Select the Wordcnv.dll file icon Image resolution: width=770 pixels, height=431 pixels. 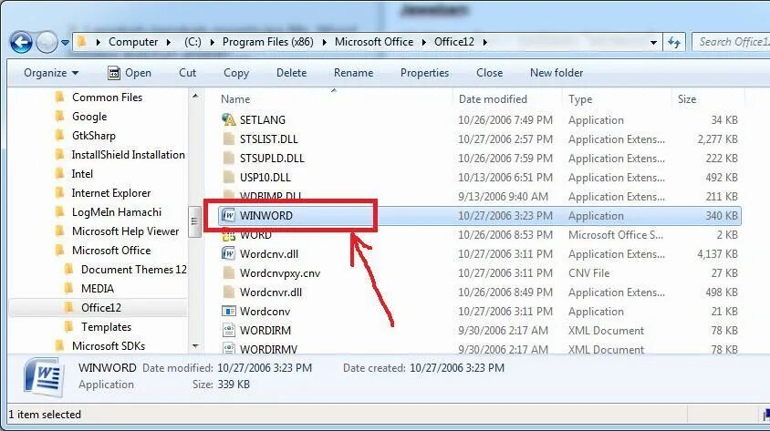tap(228, 253)
